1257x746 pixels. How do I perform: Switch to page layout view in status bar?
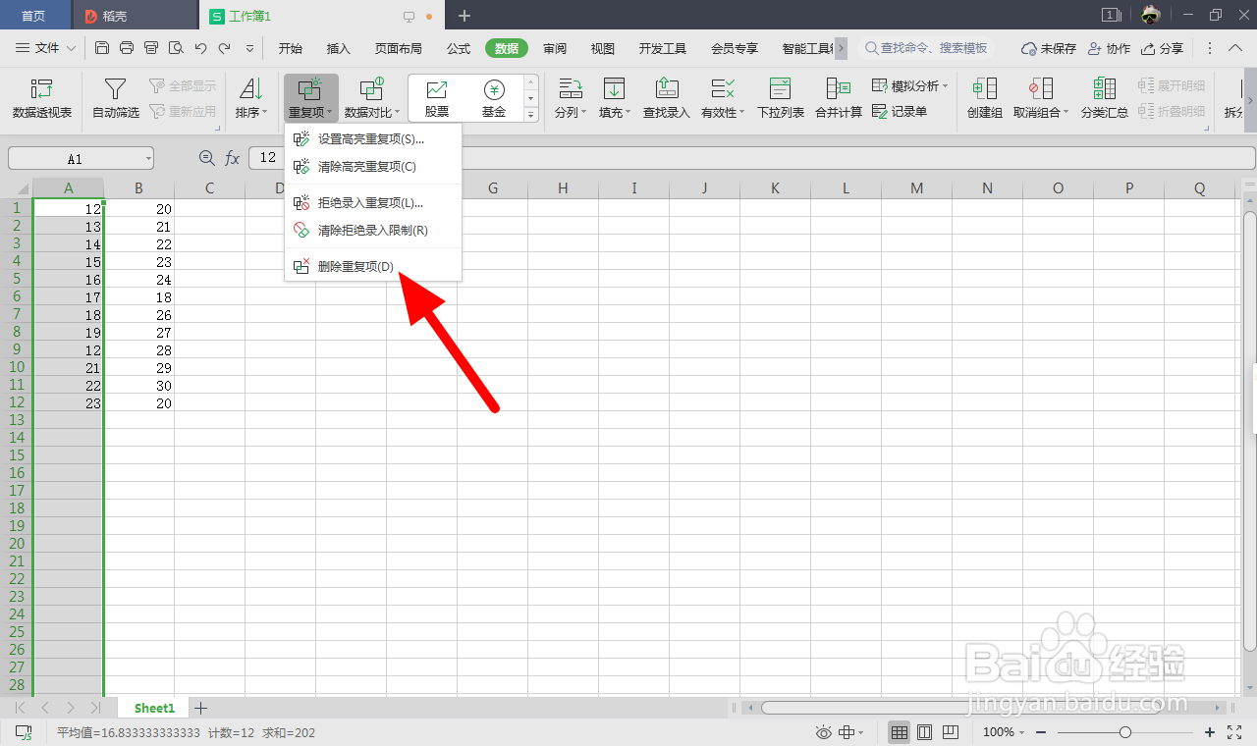click(x=924, y=732)
